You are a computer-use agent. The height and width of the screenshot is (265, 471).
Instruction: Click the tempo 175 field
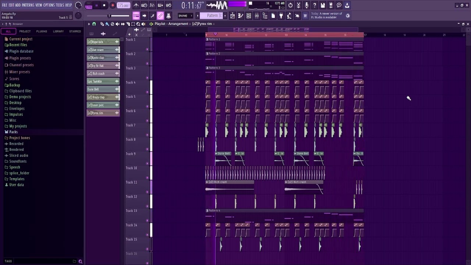[124, 6]
